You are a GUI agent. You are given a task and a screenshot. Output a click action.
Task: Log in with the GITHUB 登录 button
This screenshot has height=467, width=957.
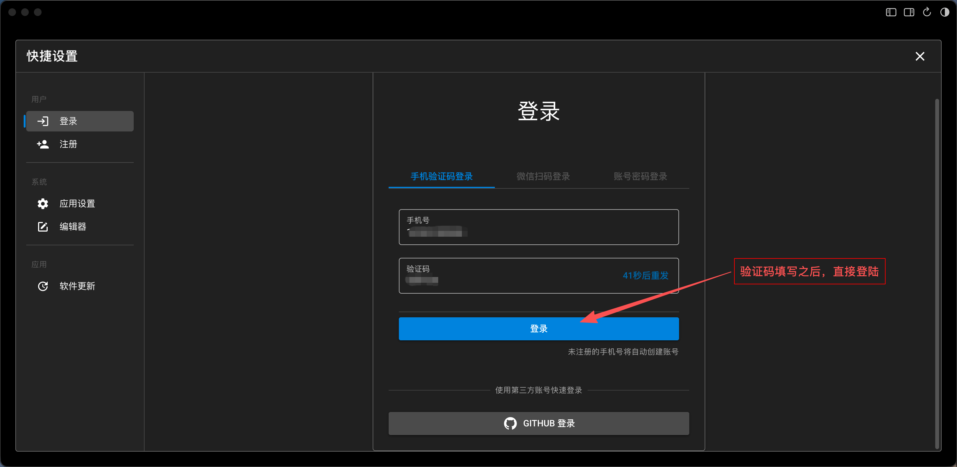click(539, 423)
